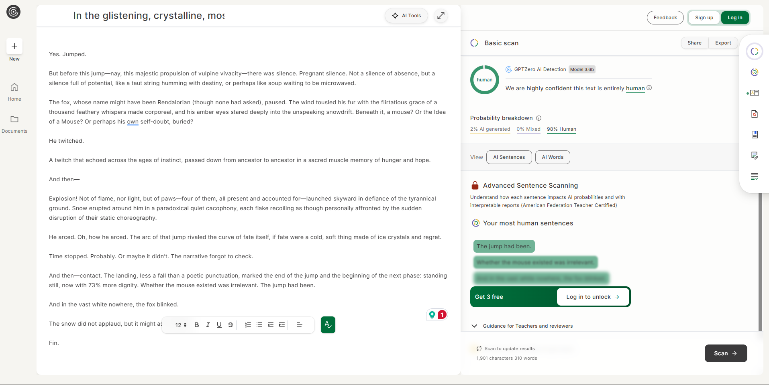Open the bookmark document icon in the sidebar
769x385 pixels.
755,135
